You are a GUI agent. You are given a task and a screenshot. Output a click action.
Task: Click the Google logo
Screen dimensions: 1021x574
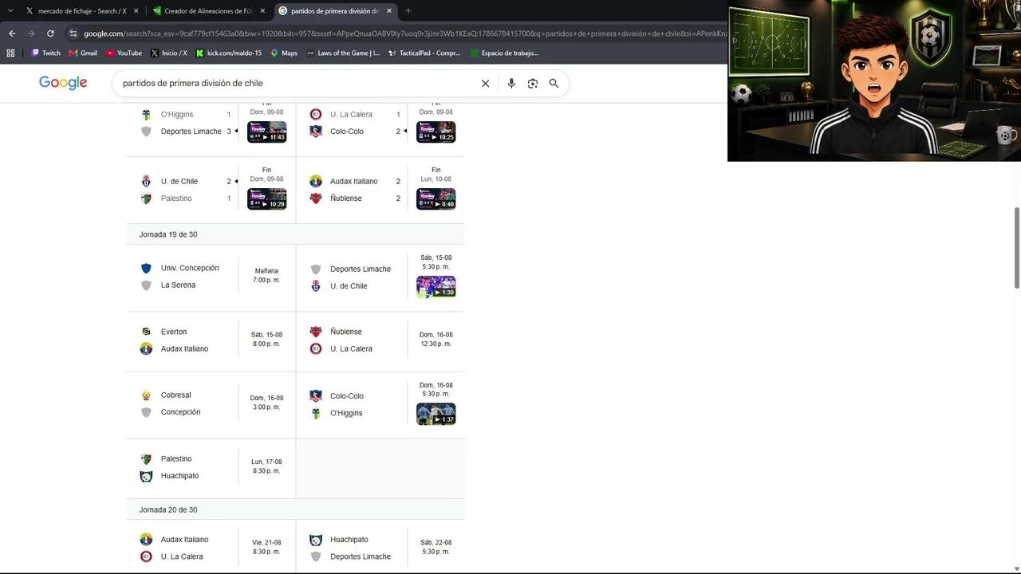click(63, 83)
